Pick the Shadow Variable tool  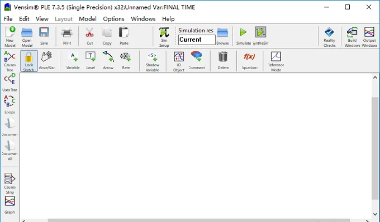click(x=153, y=61)
